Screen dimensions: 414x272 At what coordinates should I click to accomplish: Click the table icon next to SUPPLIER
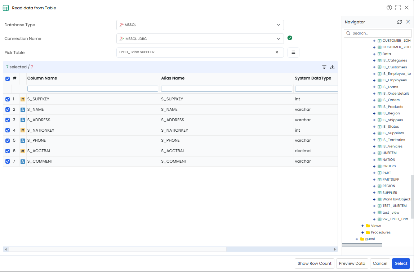pos(379,193)
